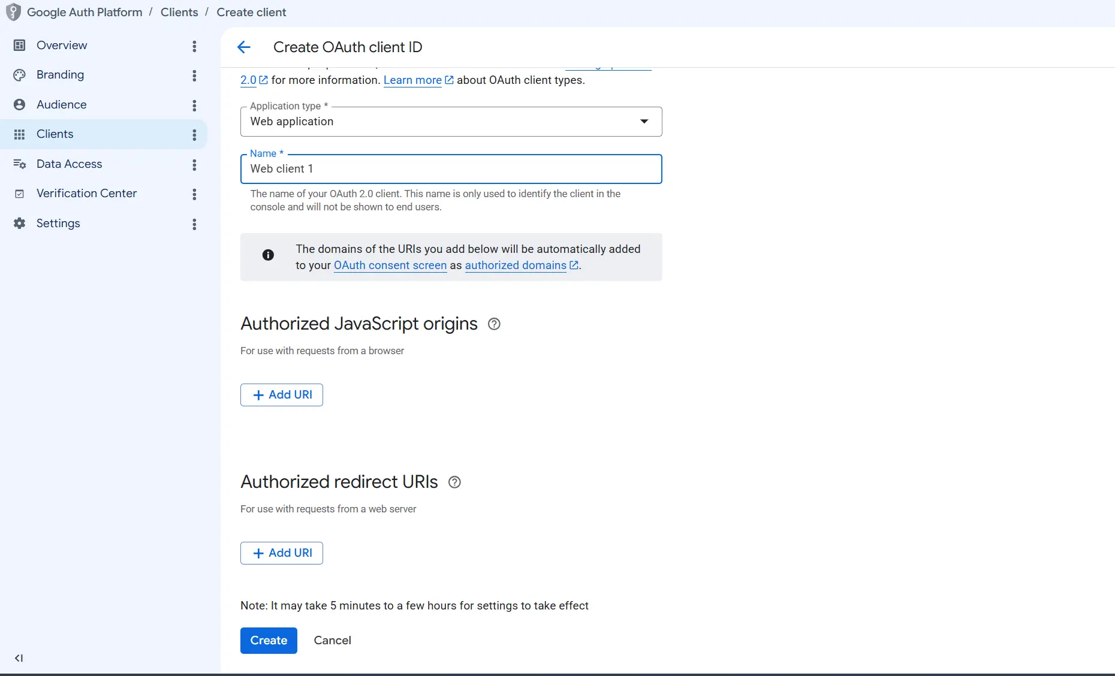Click Clients in the breadcrumb

(179, 13)
